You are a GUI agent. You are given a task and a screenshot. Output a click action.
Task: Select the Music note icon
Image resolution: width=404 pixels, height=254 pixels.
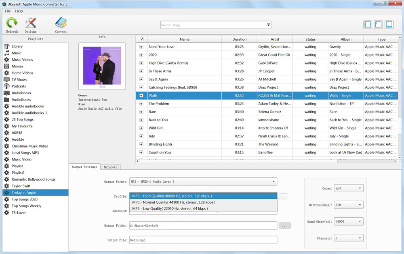[7, 53]
